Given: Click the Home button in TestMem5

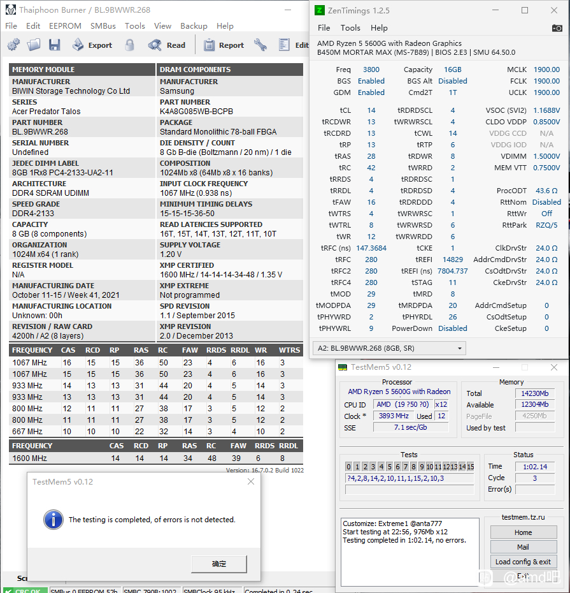Looking at the screenshot, I should (x=523, y=532).
